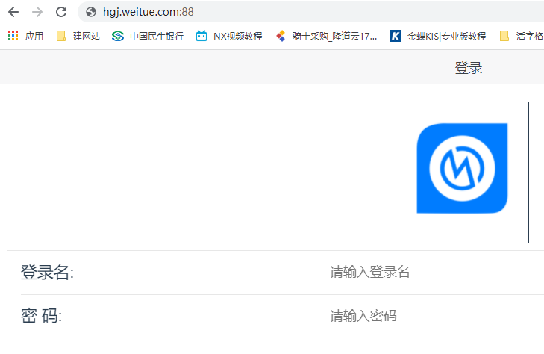The width and height of the screenshot is (544, 354).
Task: Click the 登录名 label
Action: pyautogui.click(x=47, y=272)
